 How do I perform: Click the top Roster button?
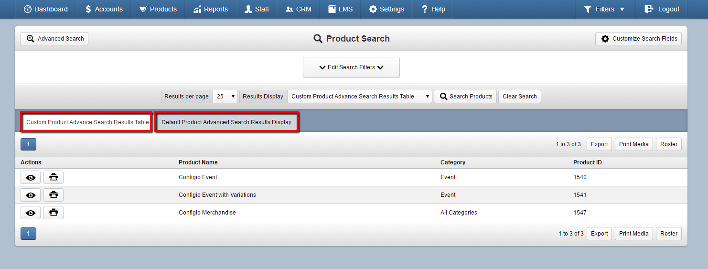669,144
